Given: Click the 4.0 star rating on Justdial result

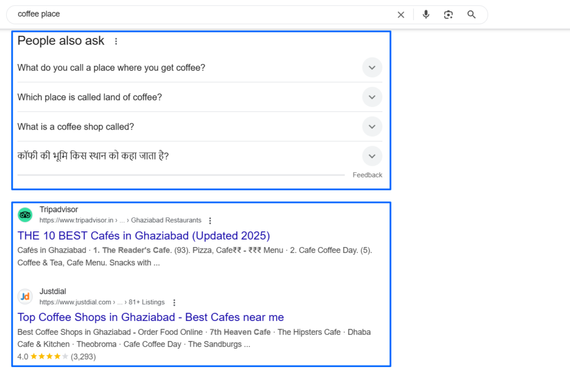Looking at the screenshot, I should tap(50, 357).
